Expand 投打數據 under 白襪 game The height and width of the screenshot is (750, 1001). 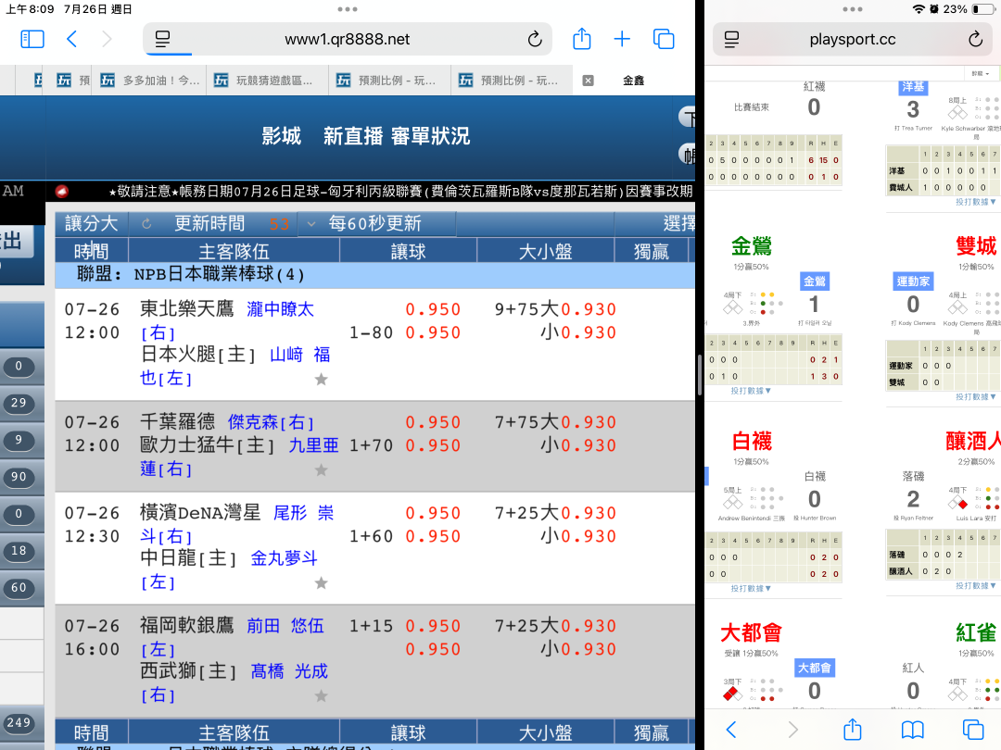point(751,588)
